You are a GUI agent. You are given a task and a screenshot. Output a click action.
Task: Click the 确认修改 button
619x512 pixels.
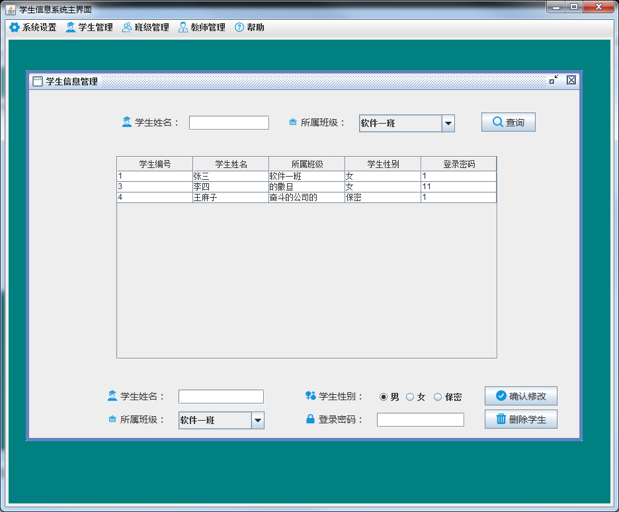(x=520, y=396)
